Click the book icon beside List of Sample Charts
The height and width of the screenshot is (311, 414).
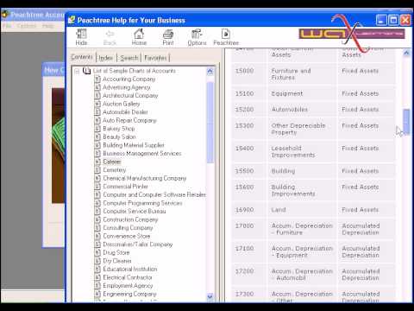(x=86, y=71)
